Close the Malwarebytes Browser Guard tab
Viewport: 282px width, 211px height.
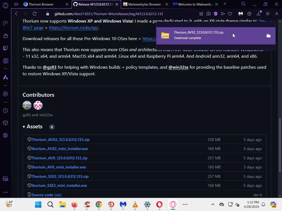pos(167,4)
